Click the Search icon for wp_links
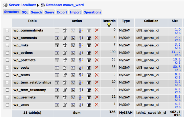The image size is (184, 117). pyautogui.click(x=73, y=45)
